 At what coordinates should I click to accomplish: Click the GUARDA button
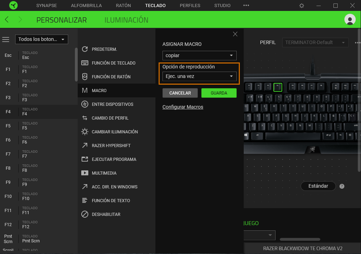click(219, 93)
